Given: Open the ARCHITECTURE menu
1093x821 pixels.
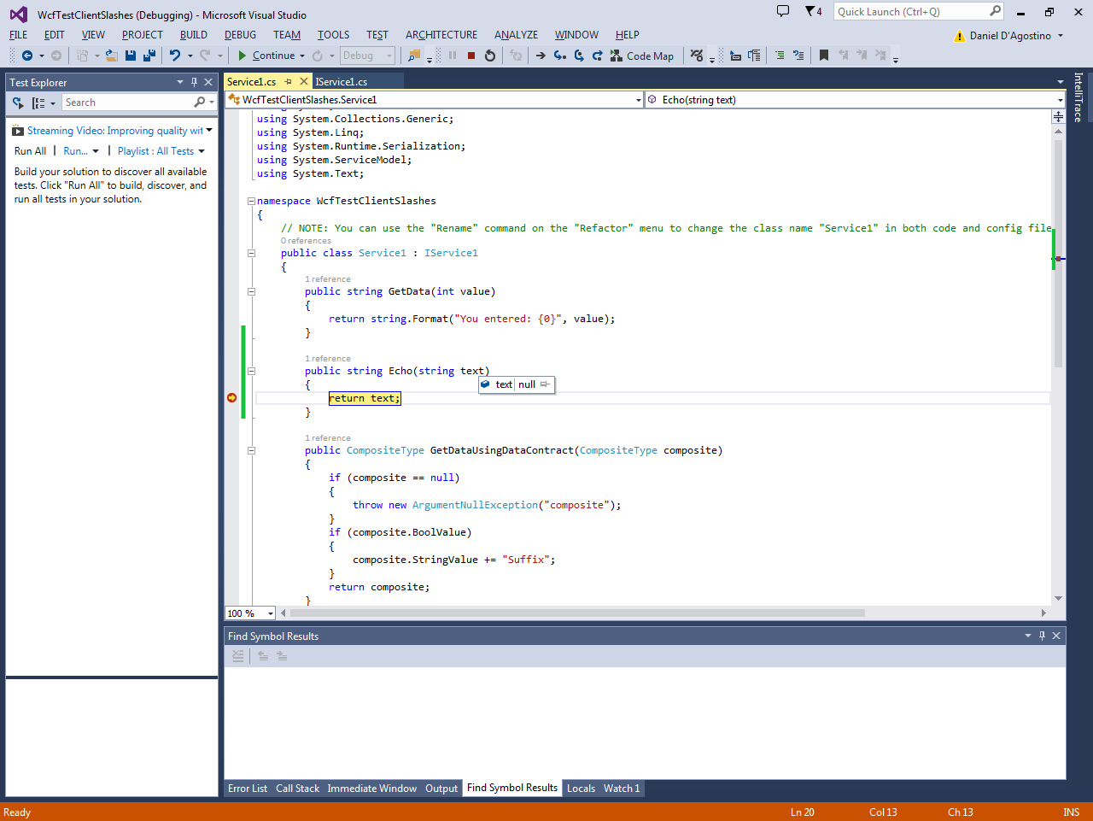Looking at the screenshot, I should pos(441,35).
